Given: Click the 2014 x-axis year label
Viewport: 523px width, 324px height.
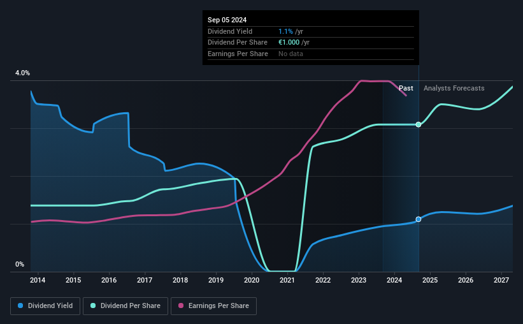Looking at the screenshot, I should [x=38, y=280].
